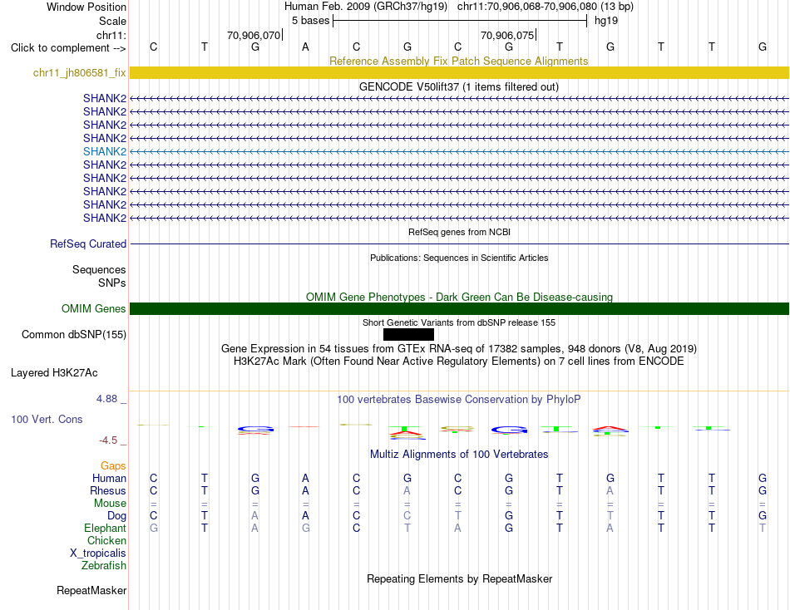
Task: Click the chr11:70,906,068-70,906,080 position text
Action: click(x=527, y=7)
